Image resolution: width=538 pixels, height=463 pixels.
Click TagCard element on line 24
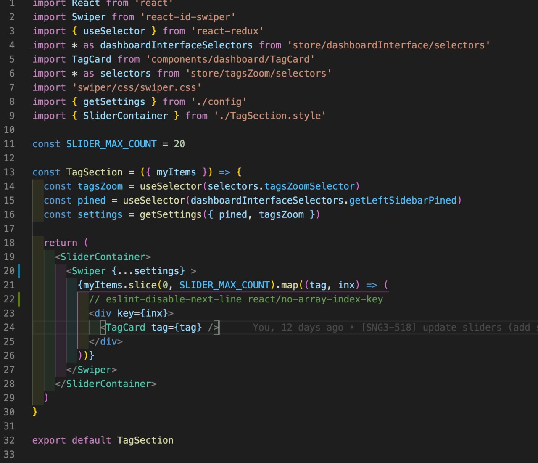(x=159, y=327)
